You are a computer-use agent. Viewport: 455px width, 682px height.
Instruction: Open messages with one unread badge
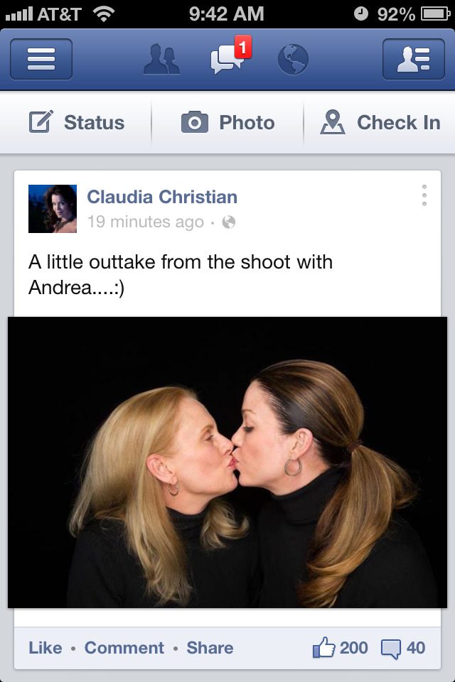click(x=230, y=57)
